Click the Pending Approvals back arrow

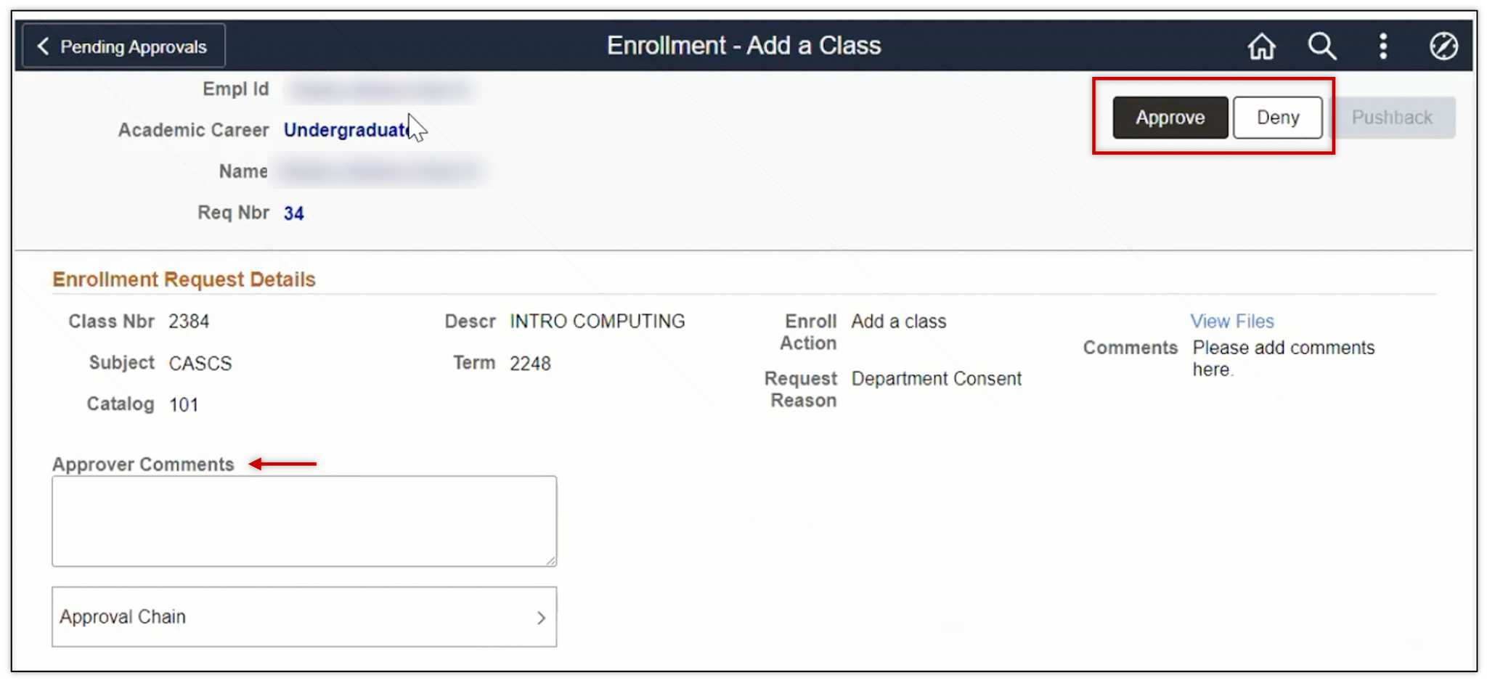(x=43, y=46)
